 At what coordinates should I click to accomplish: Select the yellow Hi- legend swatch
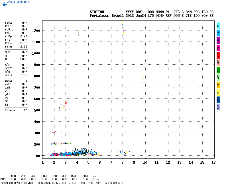coord(218,92)
